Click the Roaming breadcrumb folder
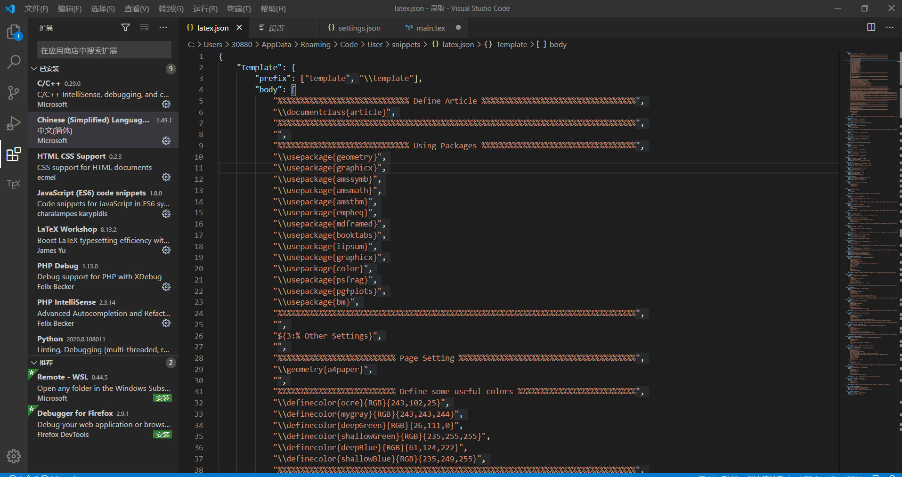Viewport: 902px width, 477px height. pos(316,44)
